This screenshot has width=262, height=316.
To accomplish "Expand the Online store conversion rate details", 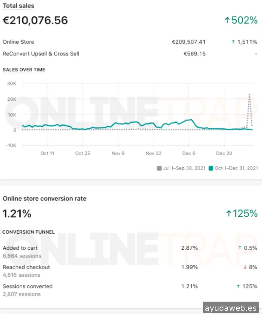I will [x=44, y=199].
